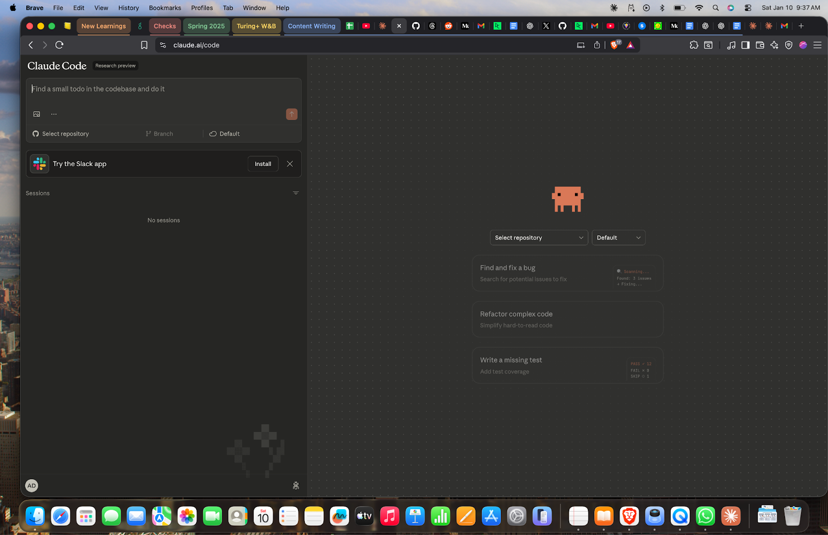Open the three-dots more options menu

click(x=54, y=114)
